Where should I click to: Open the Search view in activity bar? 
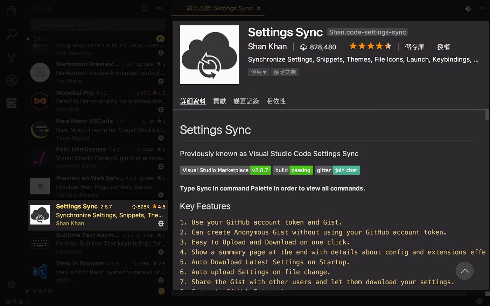pos(12,34)
